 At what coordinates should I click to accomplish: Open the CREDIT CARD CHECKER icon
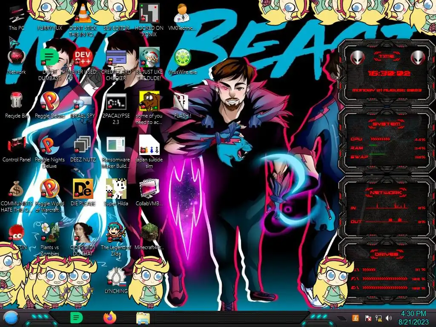pyautogui.click(x=116, y=64)
